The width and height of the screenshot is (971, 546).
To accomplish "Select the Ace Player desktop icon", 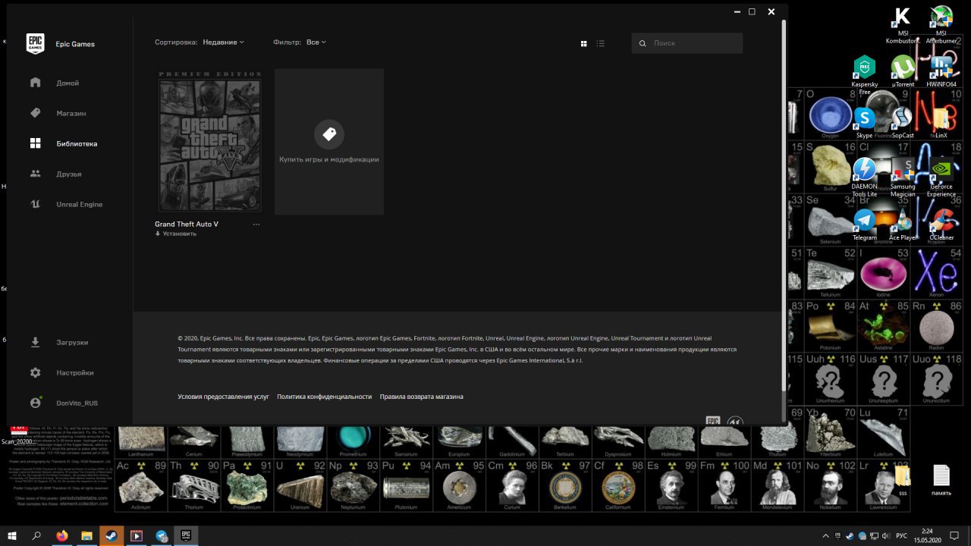I will click(x=903, y=225).
